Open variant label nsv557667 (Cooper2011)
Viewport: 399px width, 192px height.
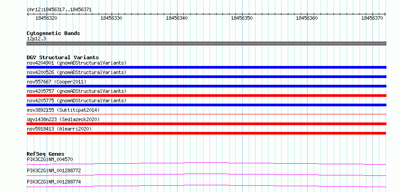[x=56, y=82]
